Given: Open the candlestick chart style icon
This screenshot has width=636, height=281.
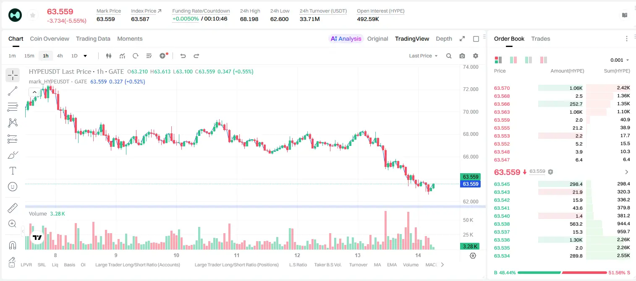Looking at the screenshot, I should click(109, 56).
